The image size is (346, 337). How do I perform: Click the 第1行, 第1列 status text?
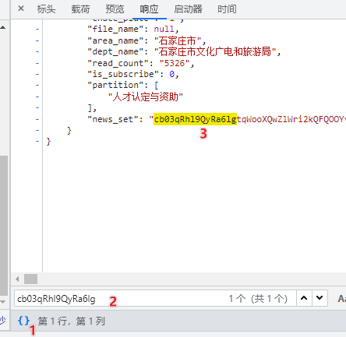pos(72,321)
